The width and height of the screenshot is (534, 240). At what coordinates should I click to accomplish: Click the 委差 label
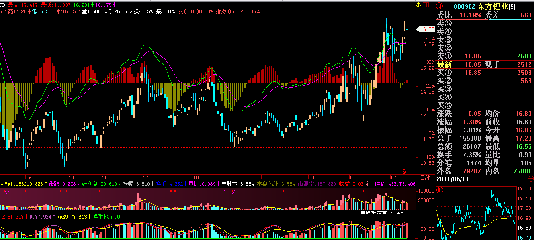point(493,15)
